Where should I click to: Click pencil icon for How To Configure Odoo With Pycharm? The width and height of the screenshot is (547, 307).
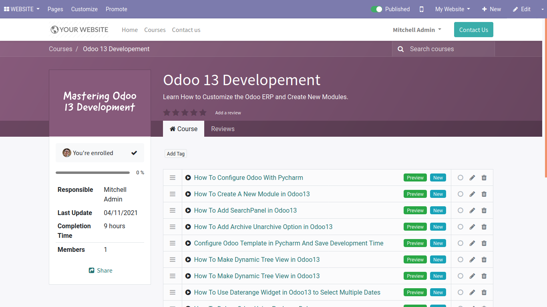[472, 178]
